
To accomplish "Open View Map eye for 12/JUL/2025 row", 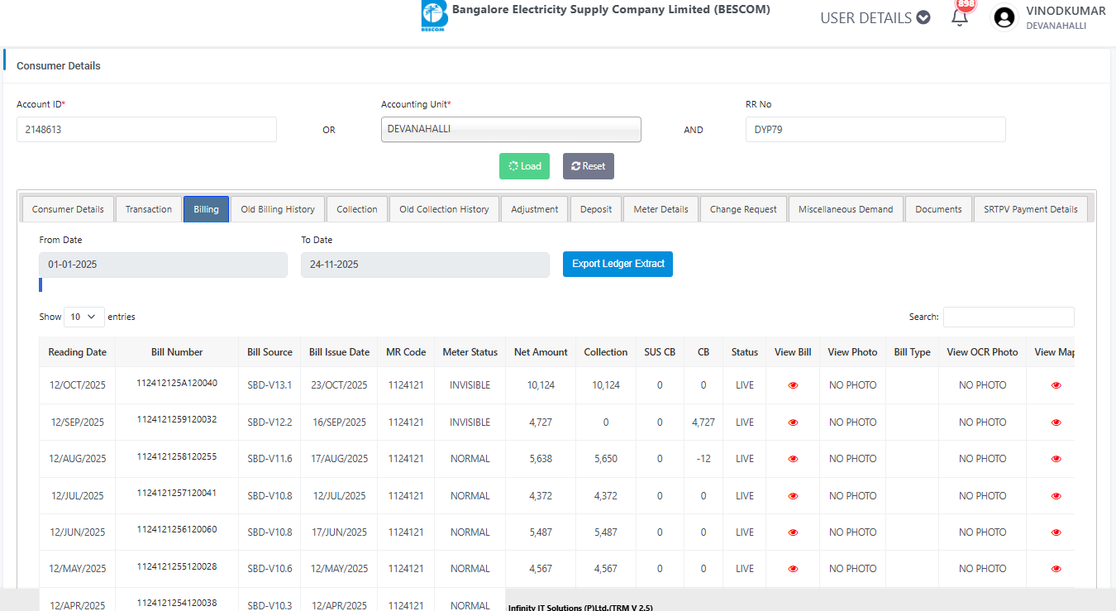I will (1056, 496).
